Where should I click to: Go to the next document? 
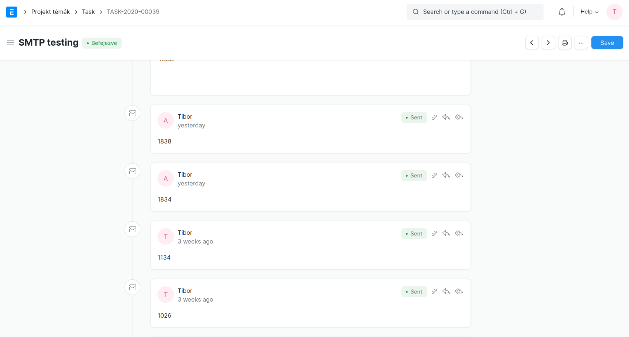tap(548, 43)
